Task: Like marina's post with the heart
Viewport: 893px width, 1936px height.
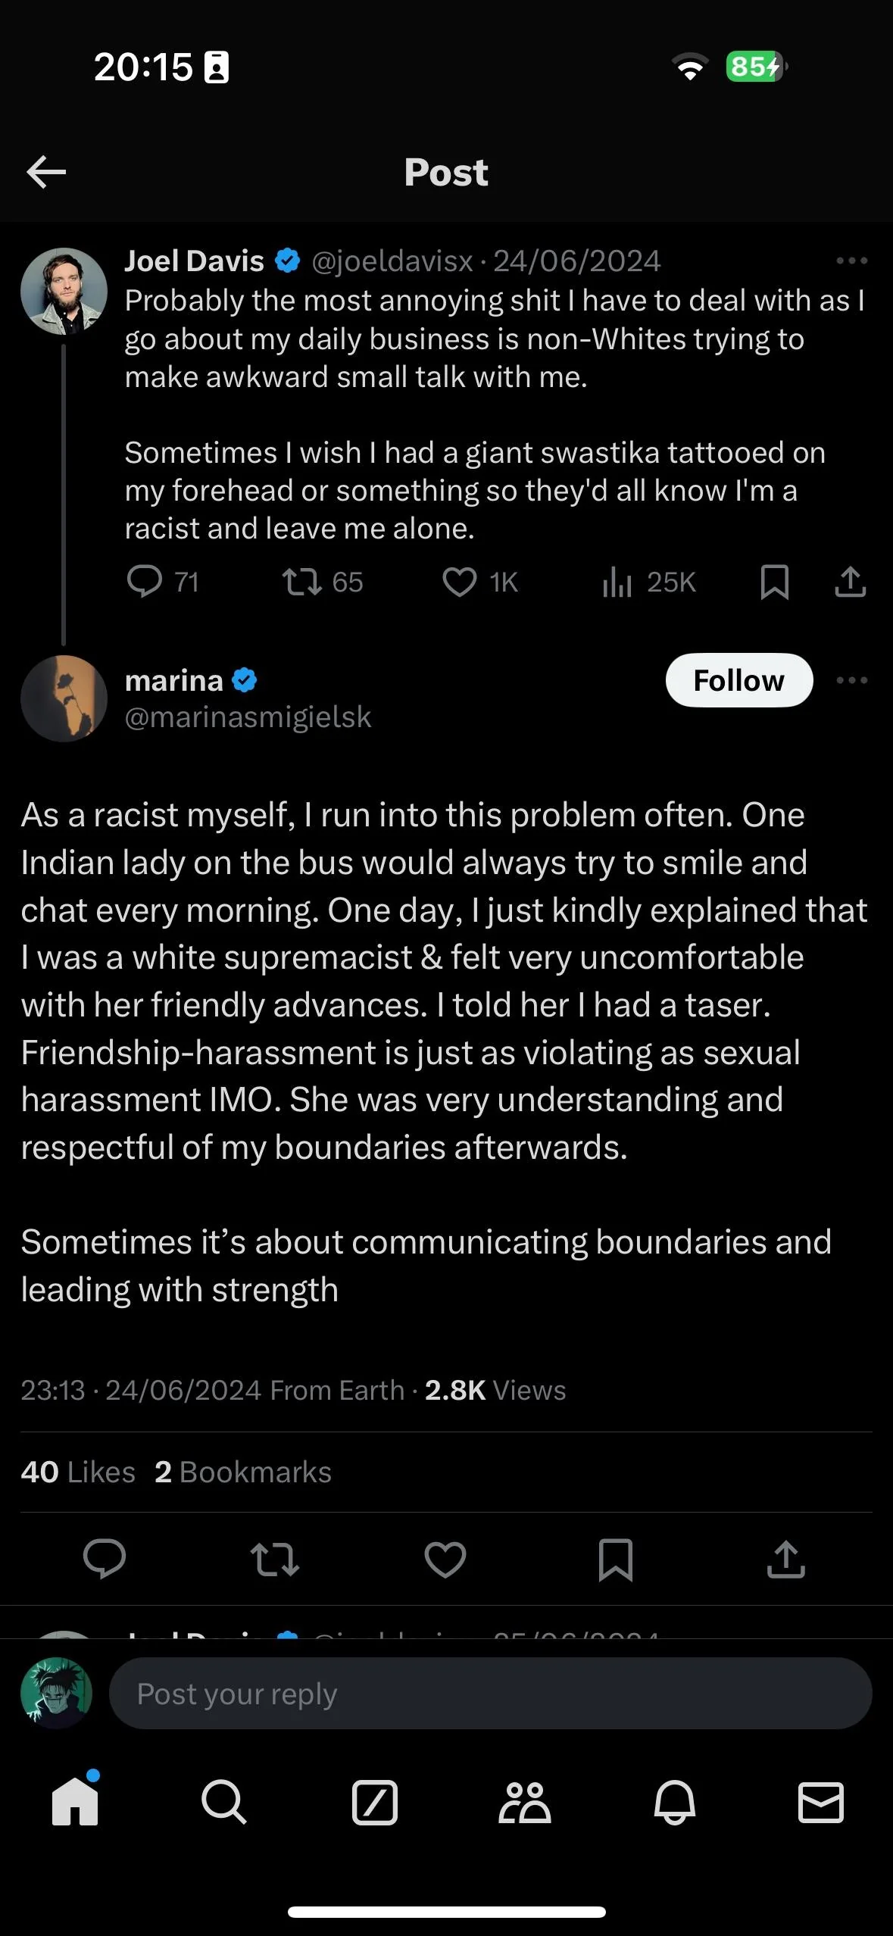Action: tap(445, 1560)
